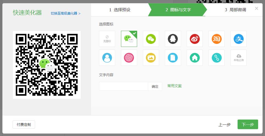Close the beautifier dialog with X
The width and height of the screenshot is (265, 136).
[x=256, y=8]
